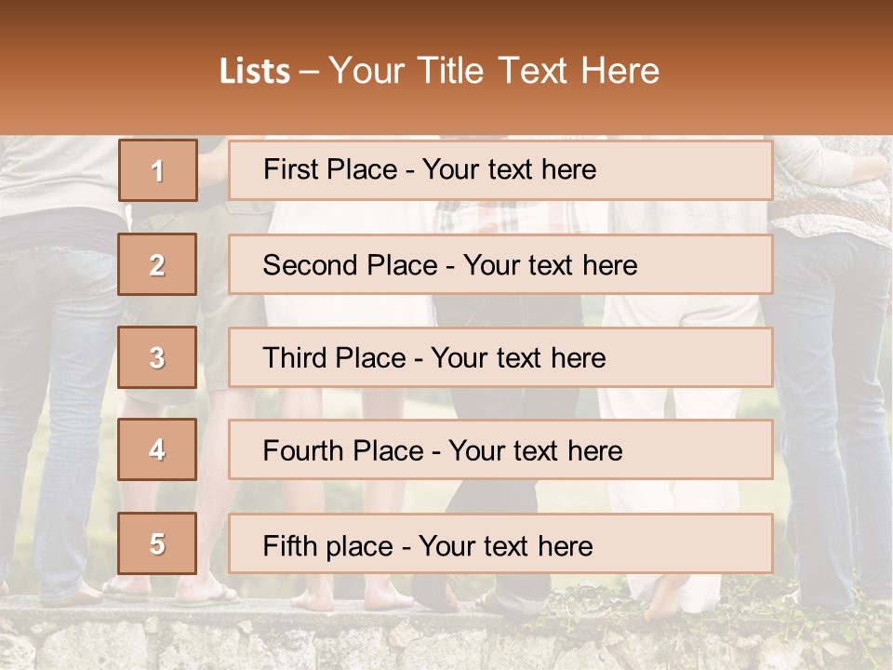Click the words "Your text here" in the first row
Screen dimensions: 893x670
509,169
